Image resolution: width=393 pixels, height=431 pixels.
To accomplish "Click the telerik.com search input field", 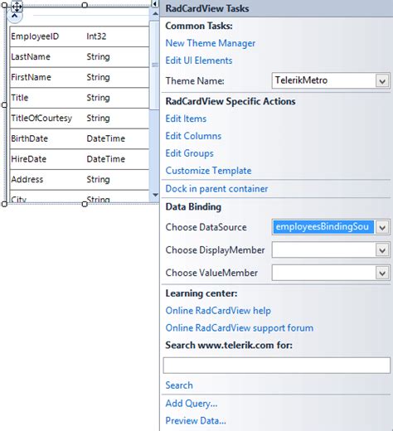I will click(x=277, y=366).
